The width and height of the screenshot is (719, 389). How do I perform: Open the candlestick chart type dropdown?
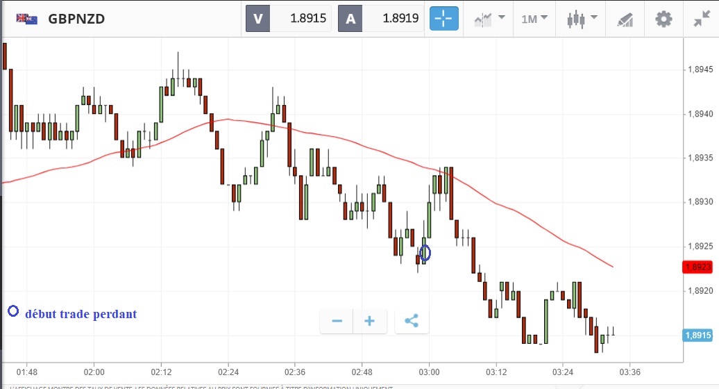coord(580,19)
